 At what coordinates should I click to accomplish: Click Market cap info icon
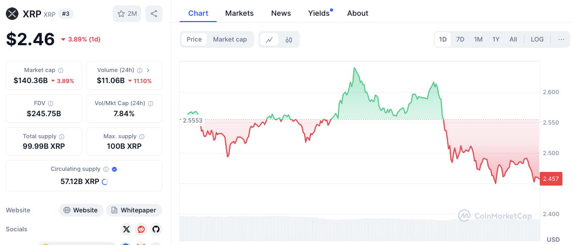pyautogui.click(x=61, y=70)
